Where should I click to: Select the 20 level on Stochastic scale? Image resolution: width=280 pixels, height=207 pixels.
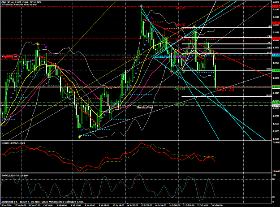[274, 197]
